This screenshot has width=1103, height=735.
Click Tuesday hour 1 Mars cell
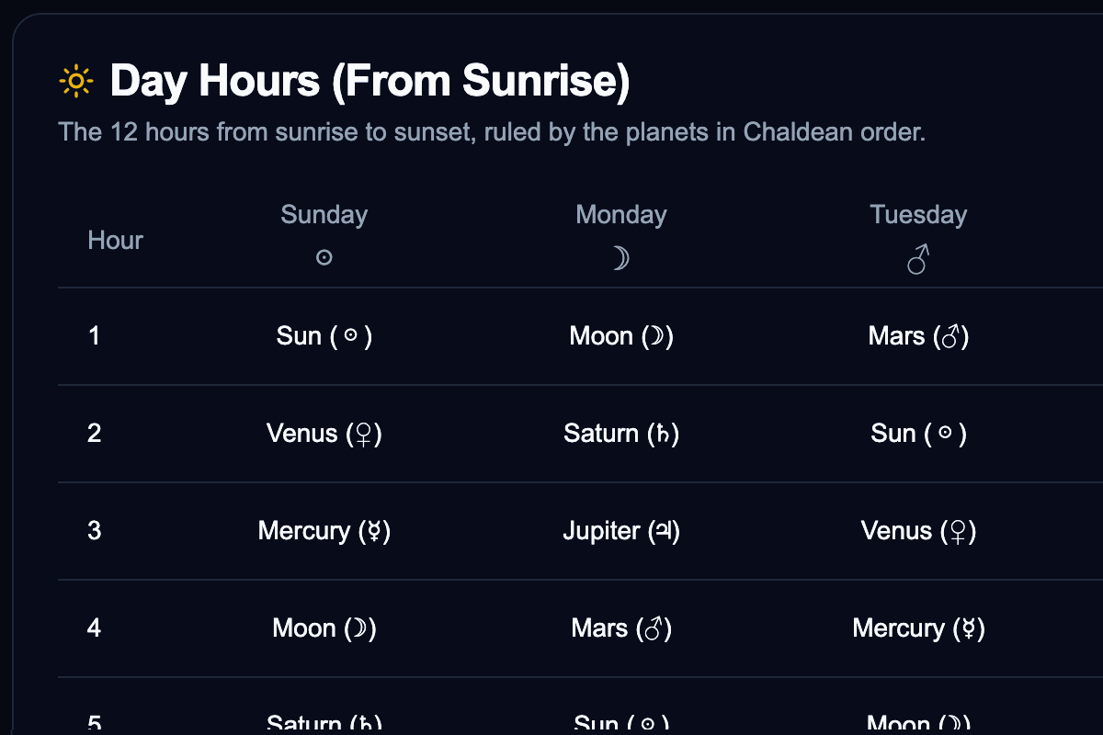(x=918, y=336)
